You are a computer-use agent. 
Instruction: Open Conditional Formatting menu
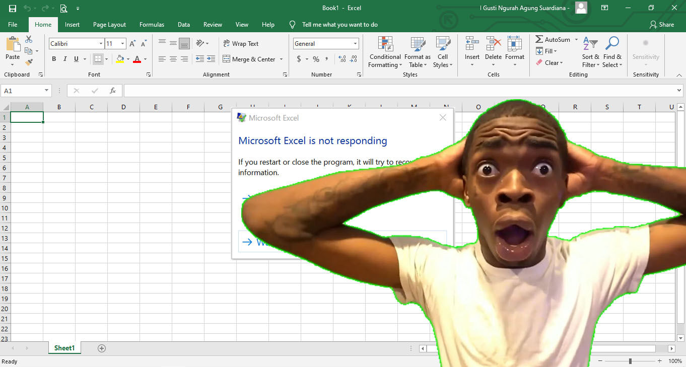[x=385, y=52]
